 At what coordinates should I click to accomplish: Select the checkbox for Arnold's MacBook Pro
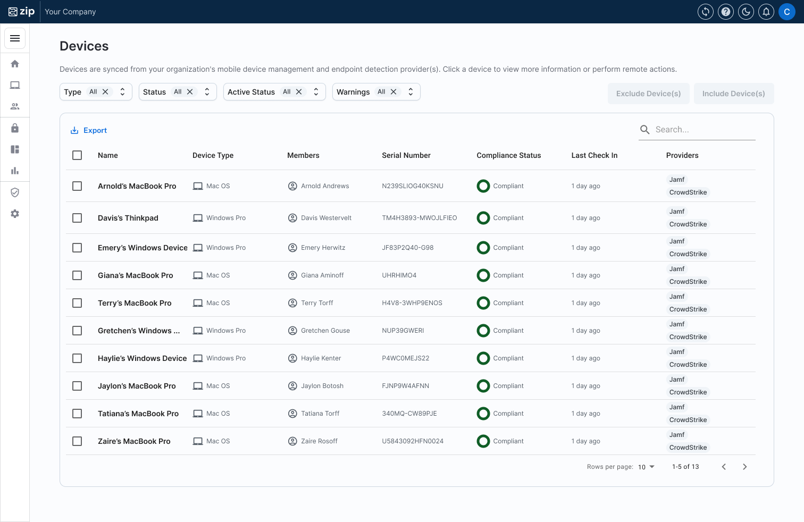[77, 186]
